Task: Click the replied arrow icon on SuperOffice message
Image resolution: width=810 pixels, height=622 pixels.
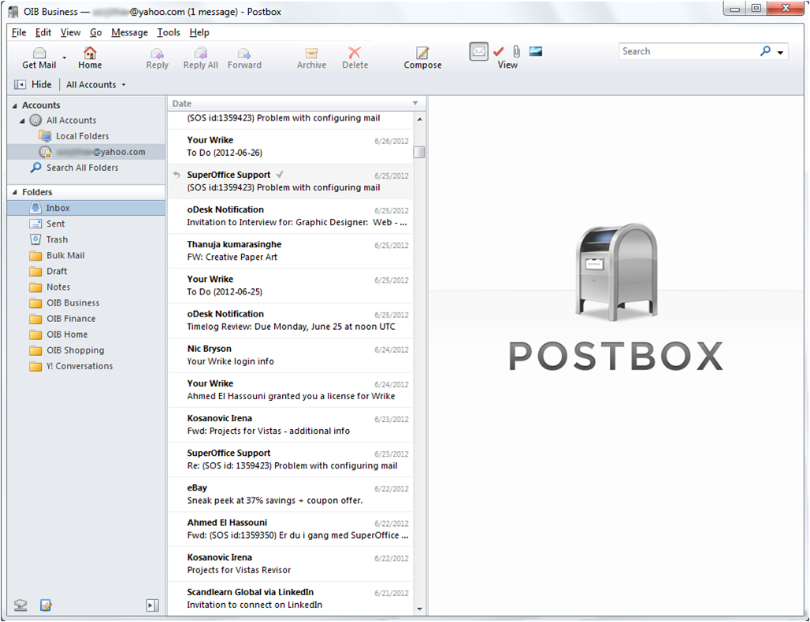Action: click(176, 175)
